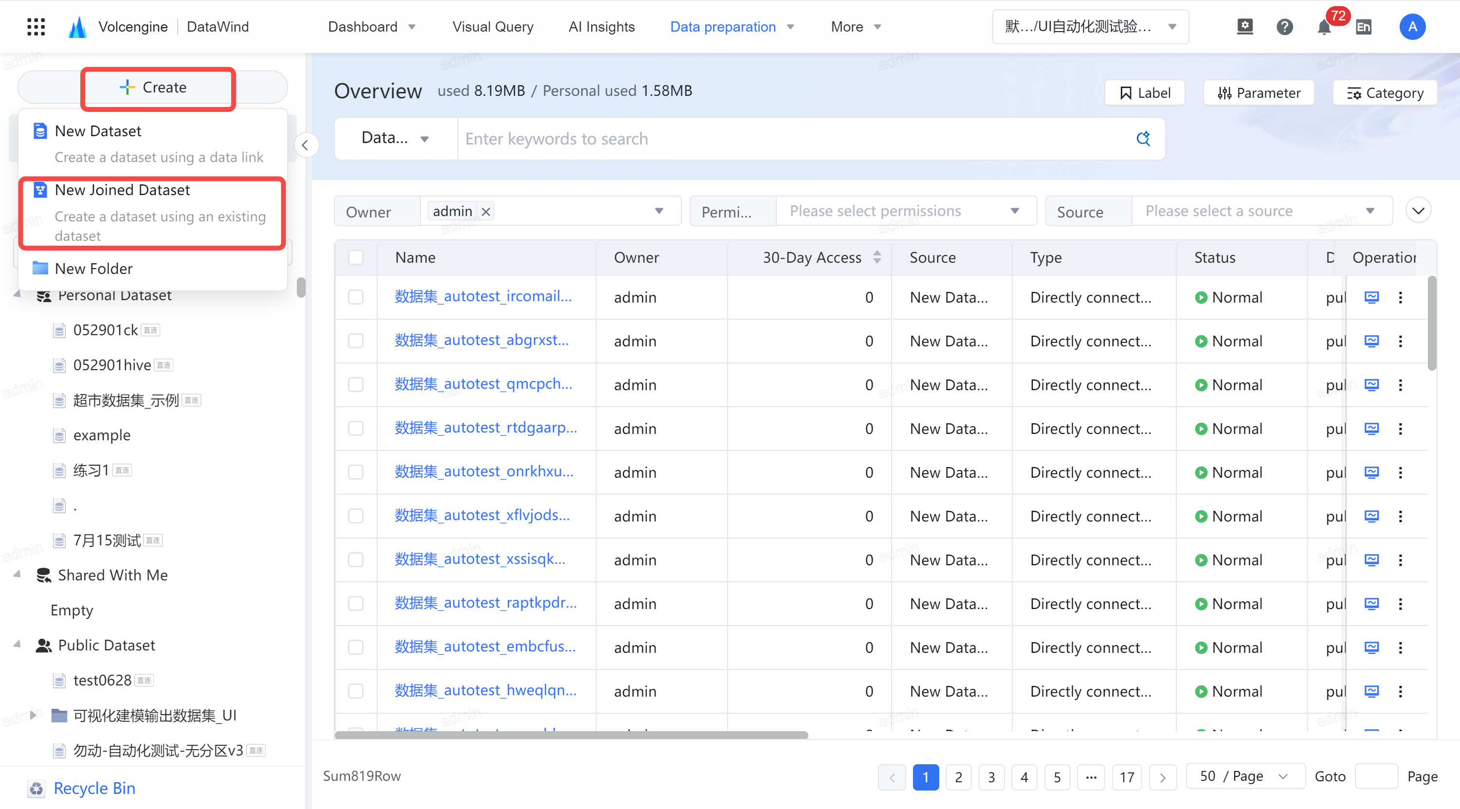Open preview icon for 数据集_autotest_onrkhxu row

(x=1371, y=472)
